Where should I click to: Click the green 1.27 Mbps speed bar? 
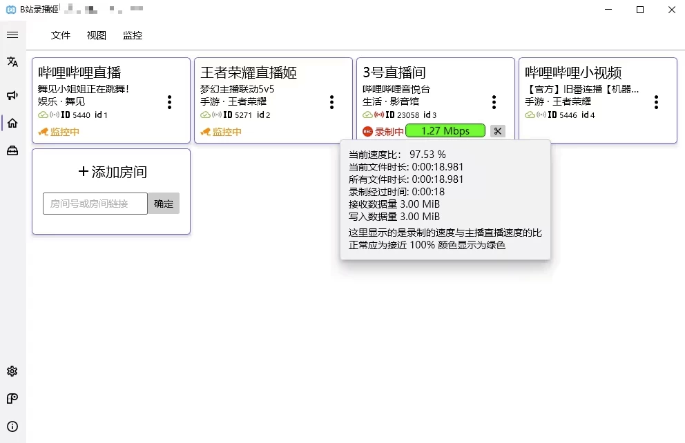point(445,130)
